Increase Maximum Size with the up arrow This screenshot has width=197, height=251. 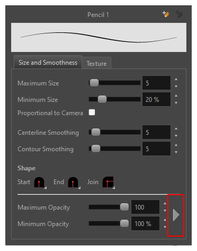coord(176,79)
